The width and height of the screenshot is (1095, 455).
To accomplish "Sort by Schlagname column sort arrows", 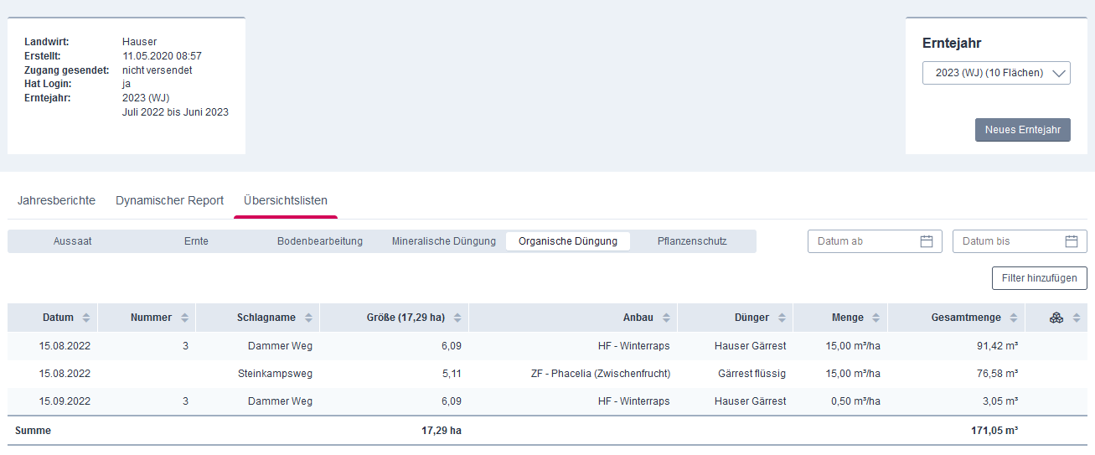I will [x=308, y=318].
